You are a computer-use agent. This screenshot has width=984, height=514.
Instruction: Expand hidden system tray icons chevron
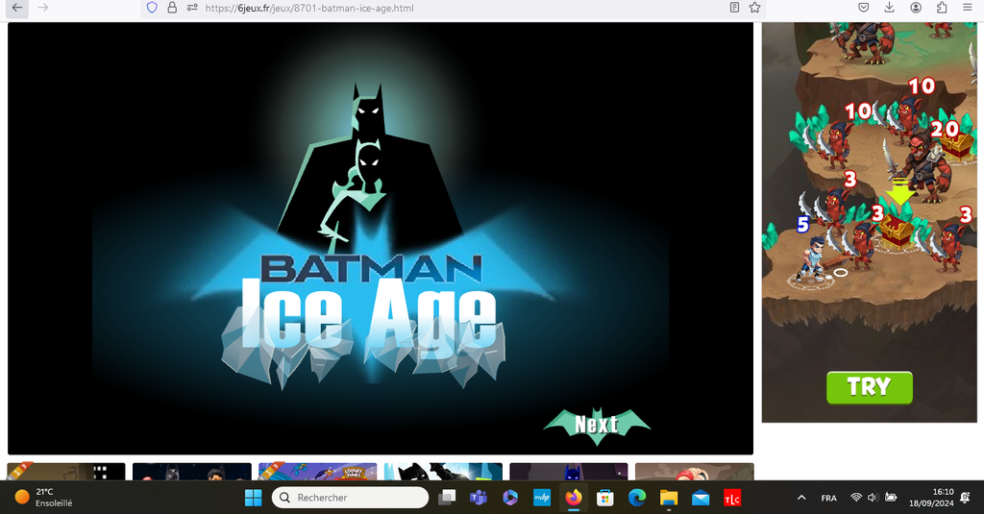(801, 498)
